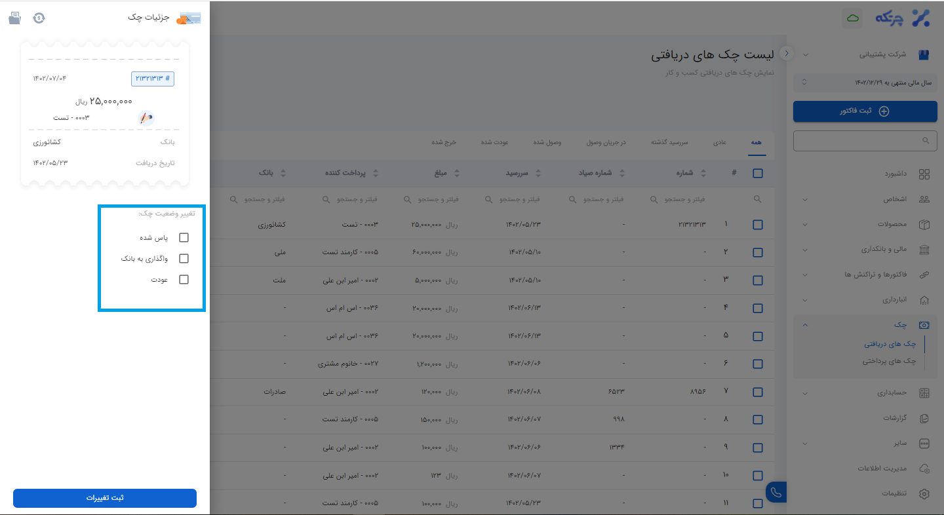
Task: Click the انبارداری warehouse icon
Action: (924, 300)
